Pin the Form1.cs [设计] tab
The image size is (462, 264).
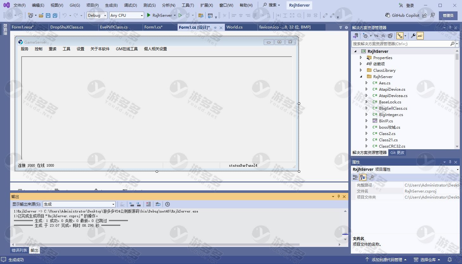pos(215,28)
